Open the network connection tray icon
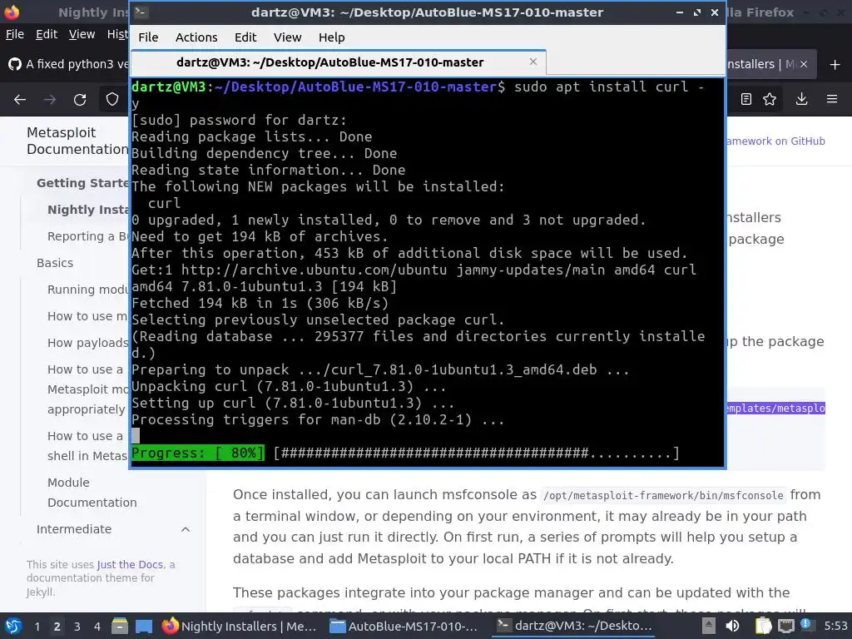Viewport: 852px width, 639px height. (x=785, y=626)
